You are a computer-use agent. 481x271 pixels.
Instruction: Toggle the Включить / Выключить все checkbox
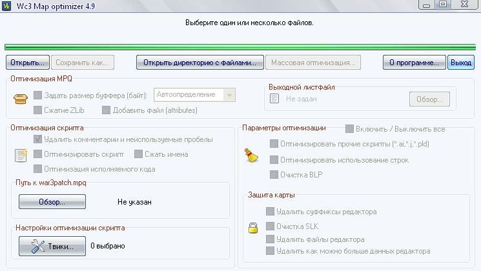349,129
